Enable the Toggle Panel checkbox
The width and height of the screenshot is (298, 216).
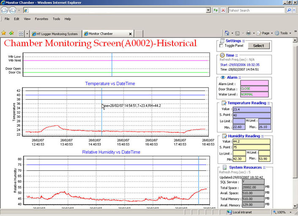point(221,45)
